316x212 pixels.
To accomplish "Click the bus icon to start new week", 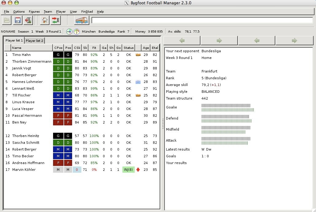I will tap(82, 20).
